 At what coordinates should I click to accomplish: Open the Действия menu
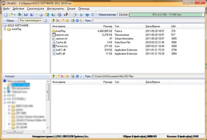[x=18, y=9]
